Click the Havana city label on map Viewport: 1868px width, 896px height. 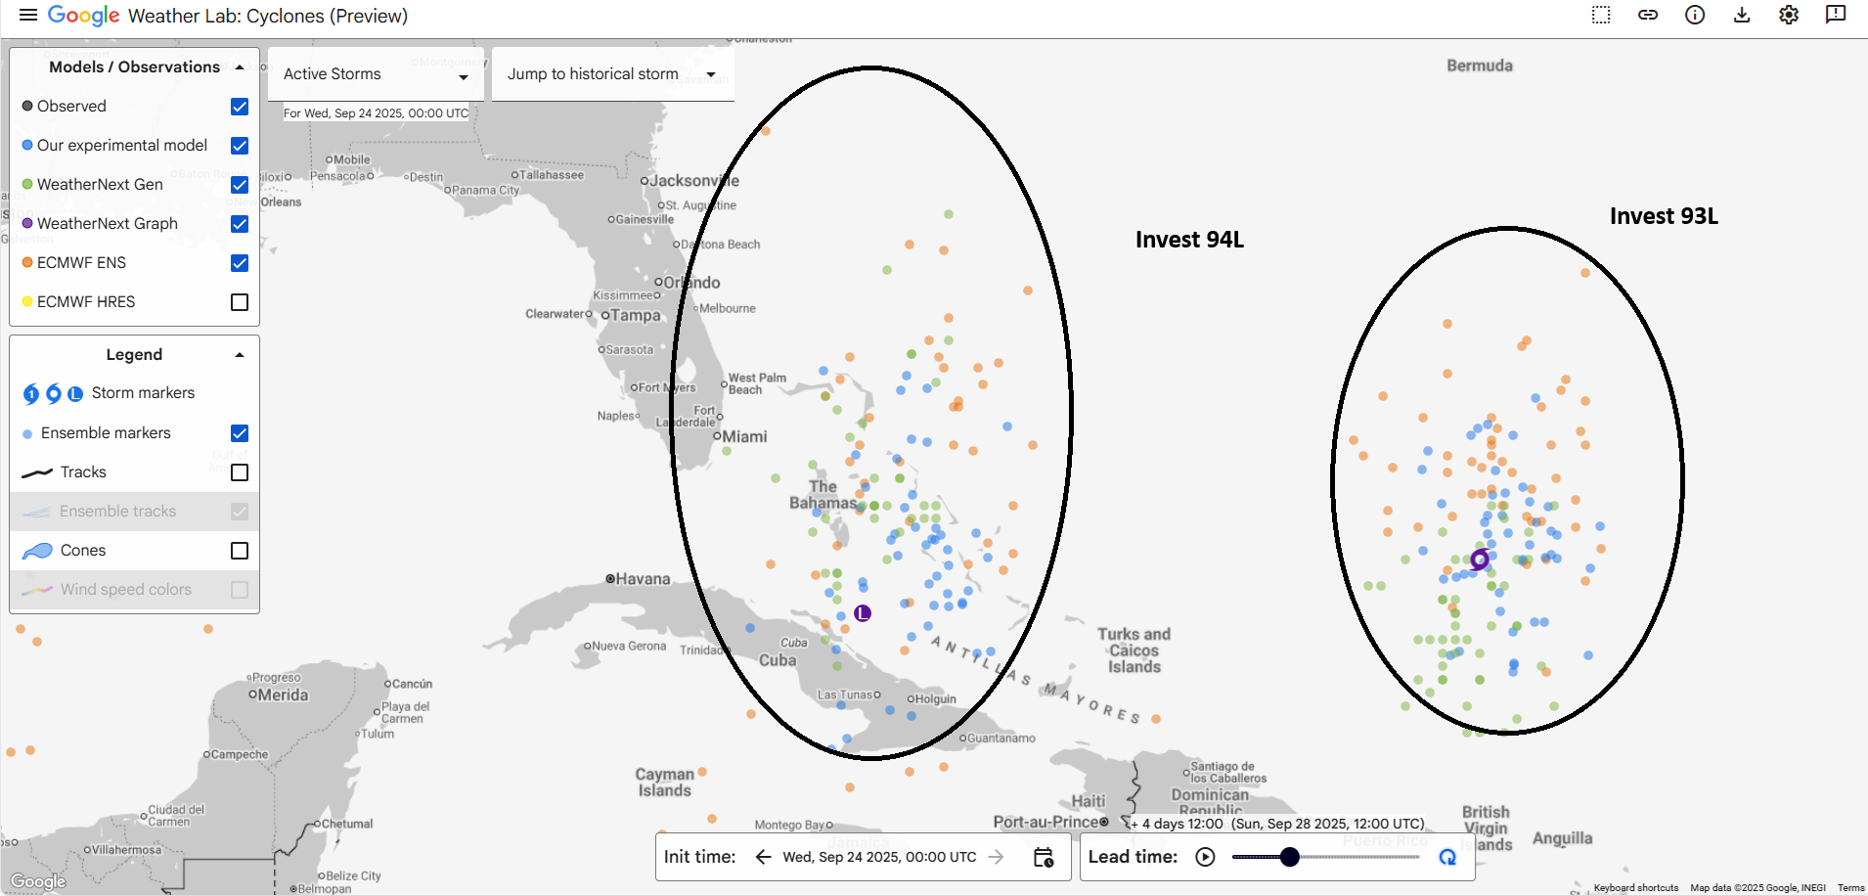643,579
